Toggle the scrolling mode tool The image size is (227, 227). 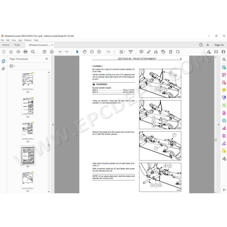pos(131,52)
